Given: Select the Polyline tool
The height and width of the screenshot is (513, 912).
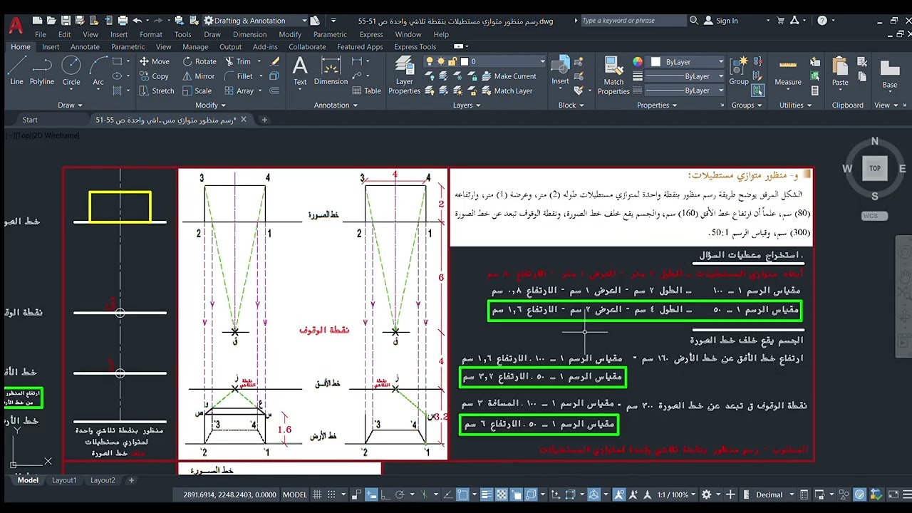Looking at the screenshot, I should 42,71.
